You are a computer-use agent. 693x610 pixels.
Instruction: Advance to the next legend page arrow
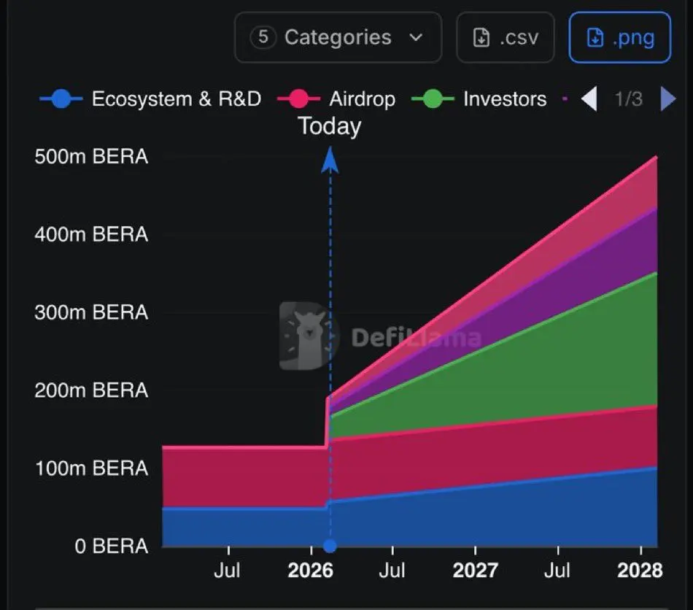pos(667,99)
